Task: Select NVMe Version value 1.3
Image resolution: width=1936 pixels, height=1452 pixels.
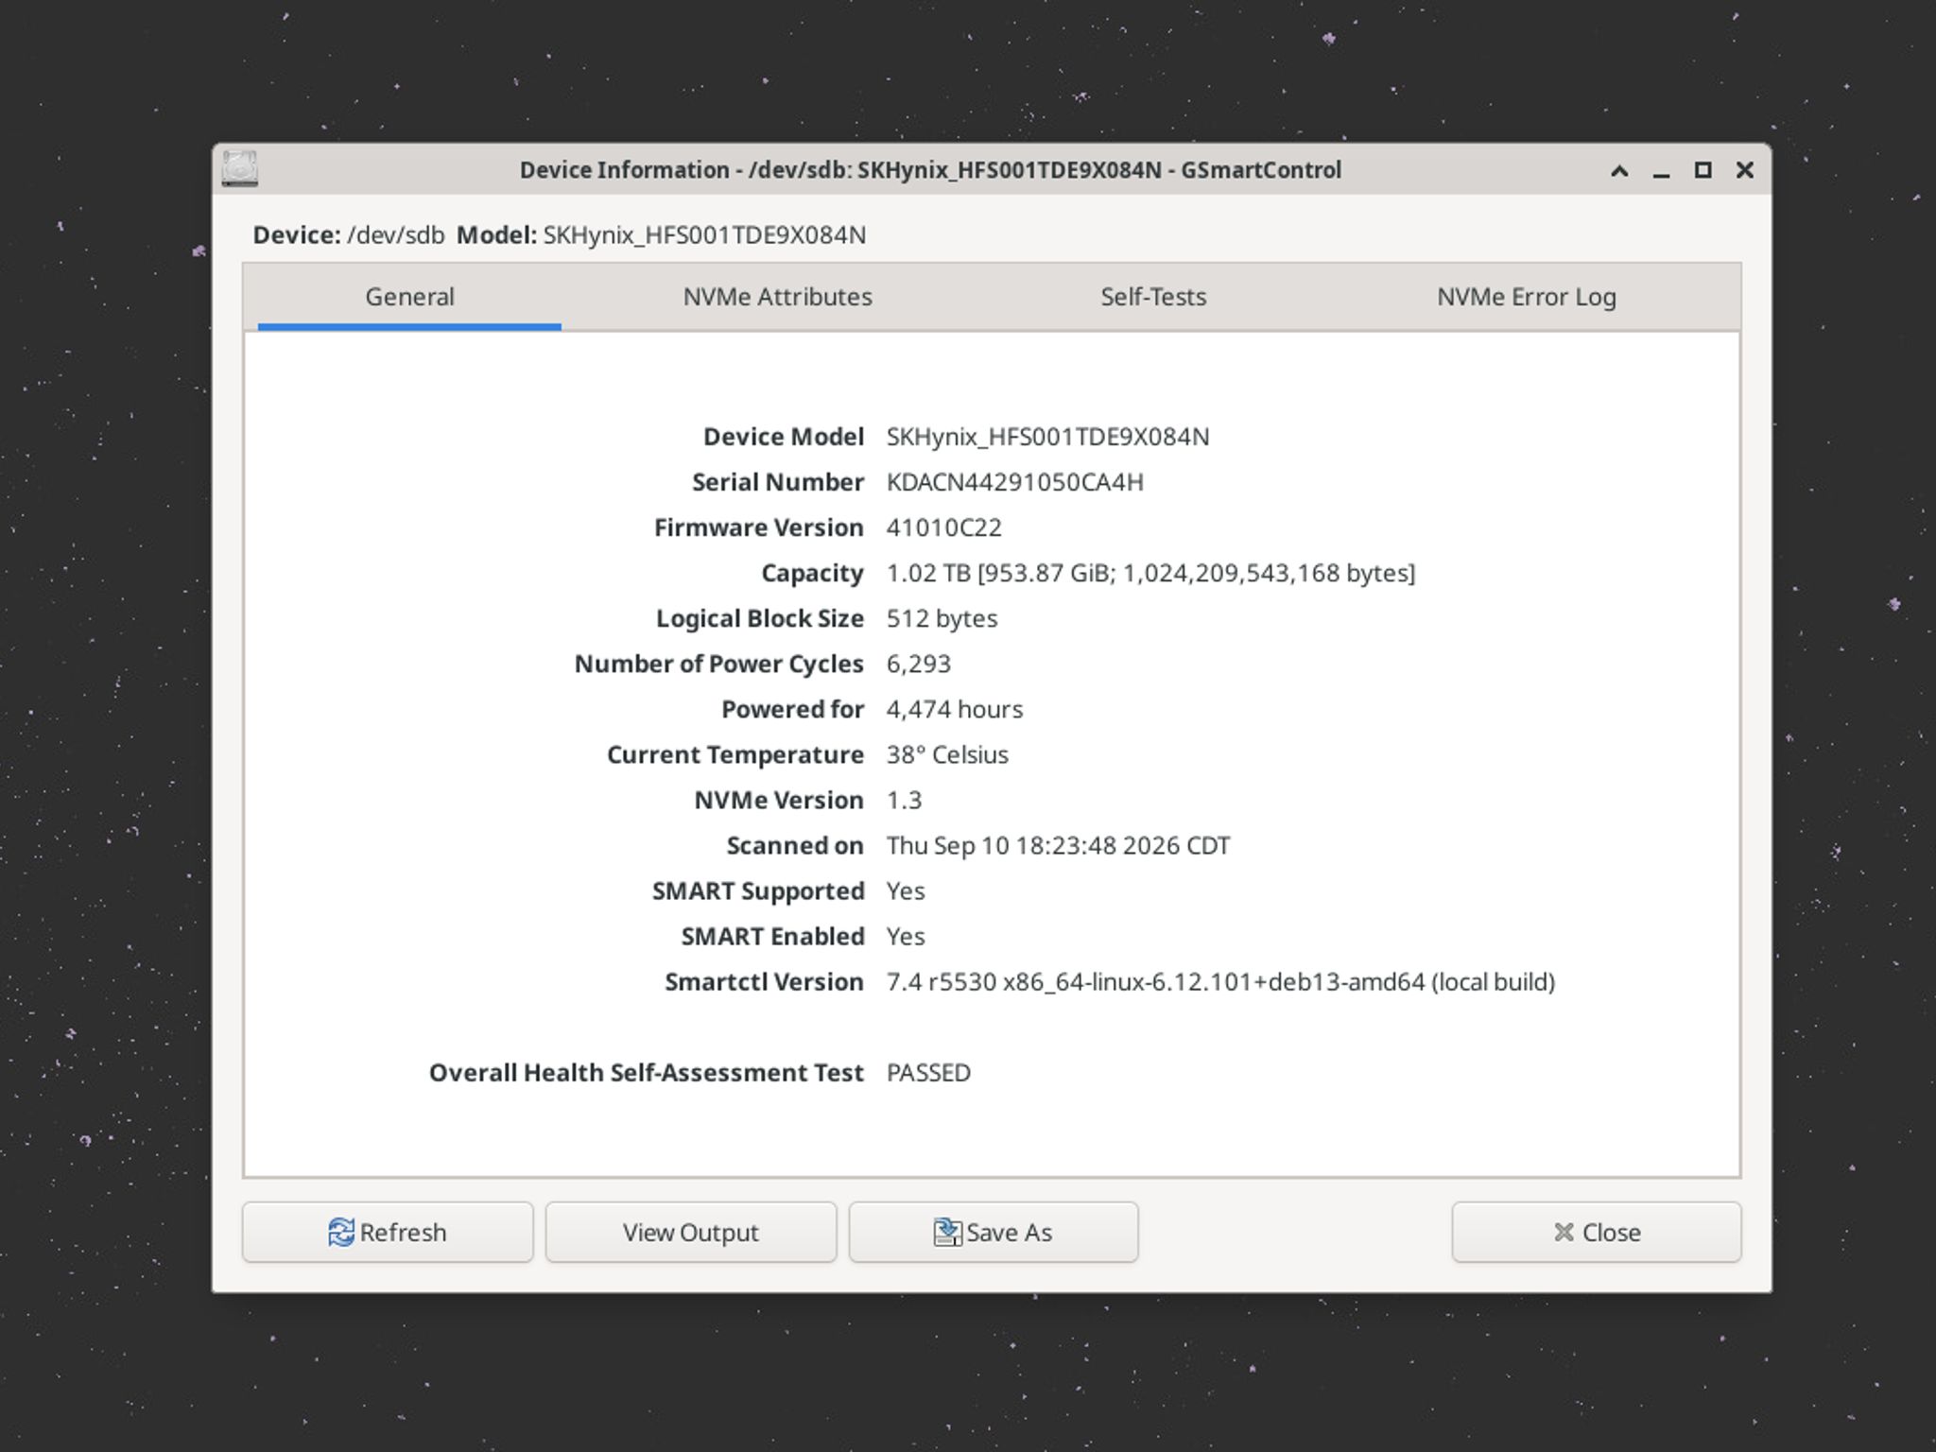Action: (904, 800)
